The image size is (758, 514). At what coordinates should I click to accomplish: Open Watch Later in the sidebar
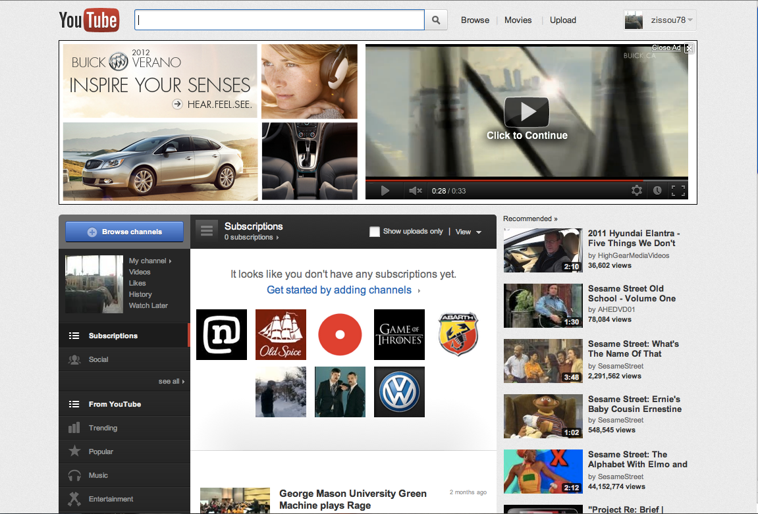tap(148, 305)
